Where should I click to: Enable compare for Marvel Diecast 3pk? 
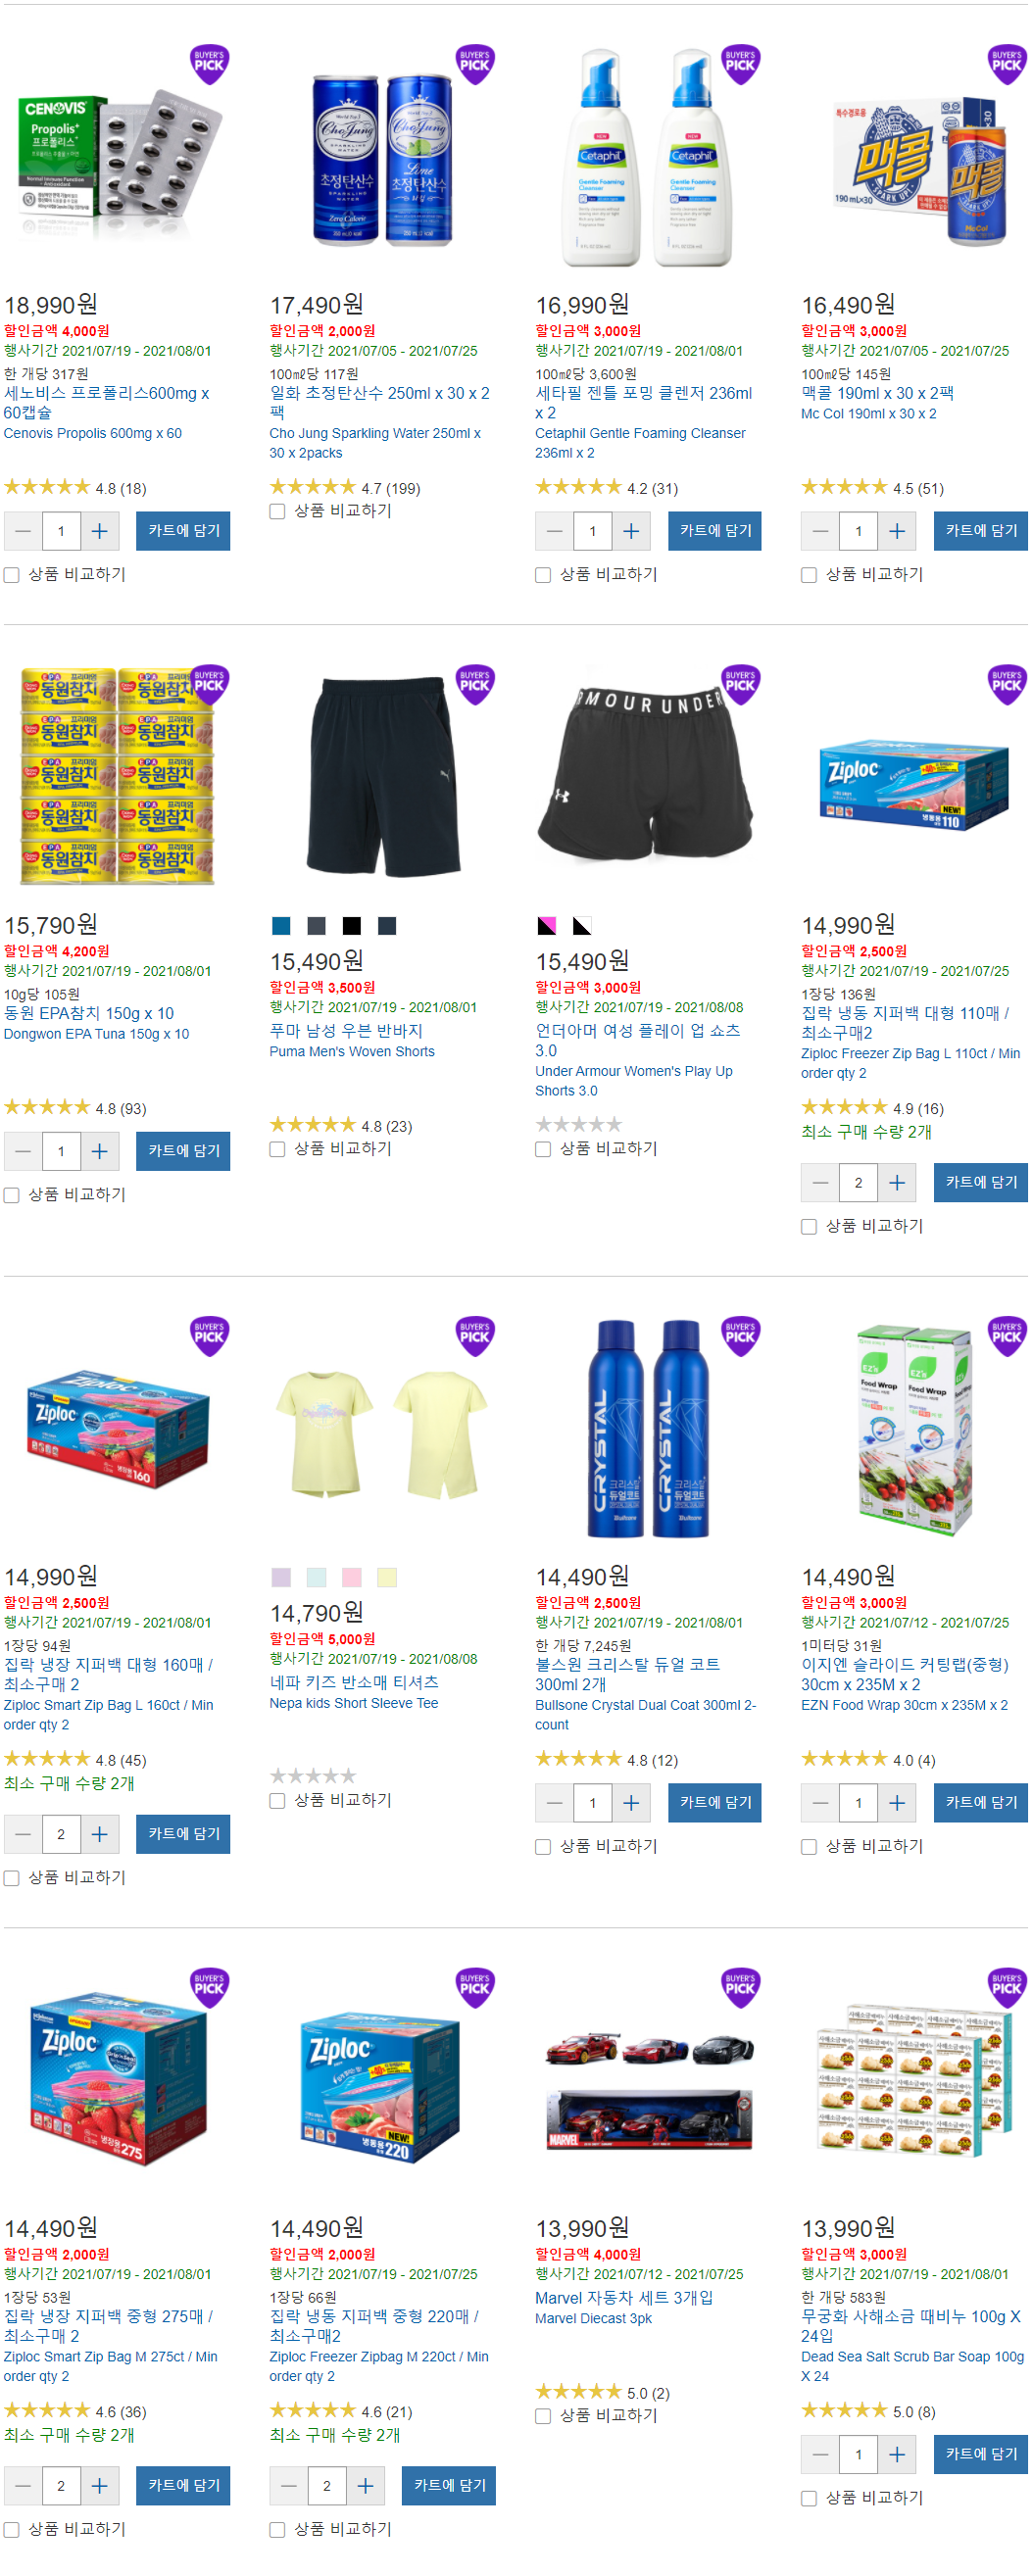[543, 2416]
